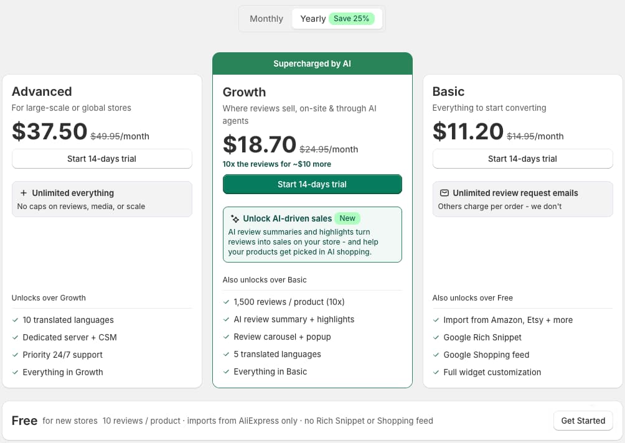The image size is (625, 443).
Task: Click checkmark beside Google Shopping feed
Action: 436,355
